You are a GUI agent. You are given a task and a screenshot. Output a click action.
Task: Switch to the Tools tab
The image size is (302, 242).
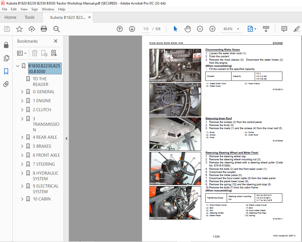click(x=29, y=17)
